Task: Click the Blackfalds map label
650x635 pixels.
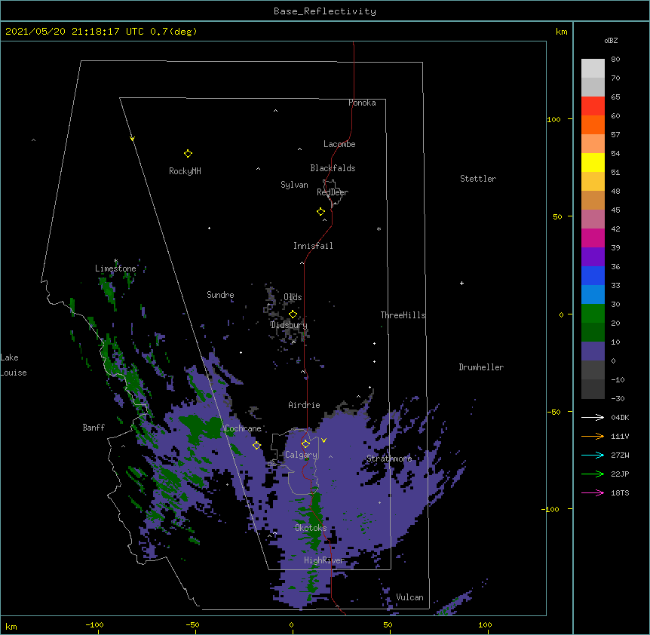Action: [x=333, y=168]
